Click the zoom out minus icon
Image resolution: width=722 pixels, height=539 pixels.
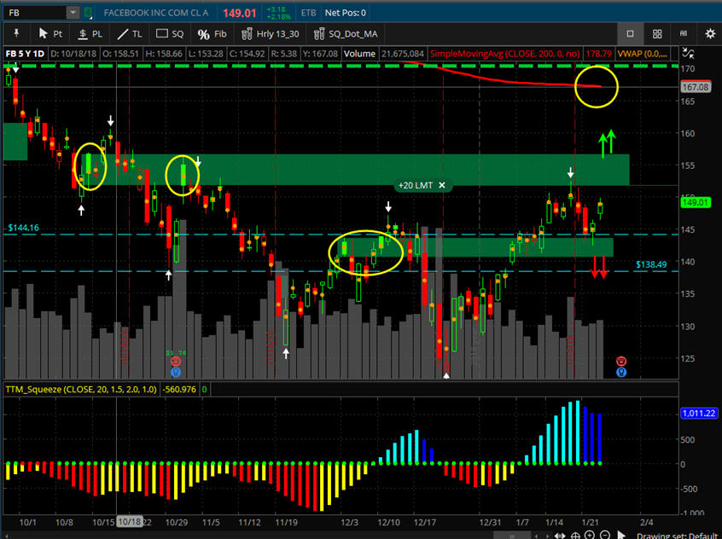[605, 535]
